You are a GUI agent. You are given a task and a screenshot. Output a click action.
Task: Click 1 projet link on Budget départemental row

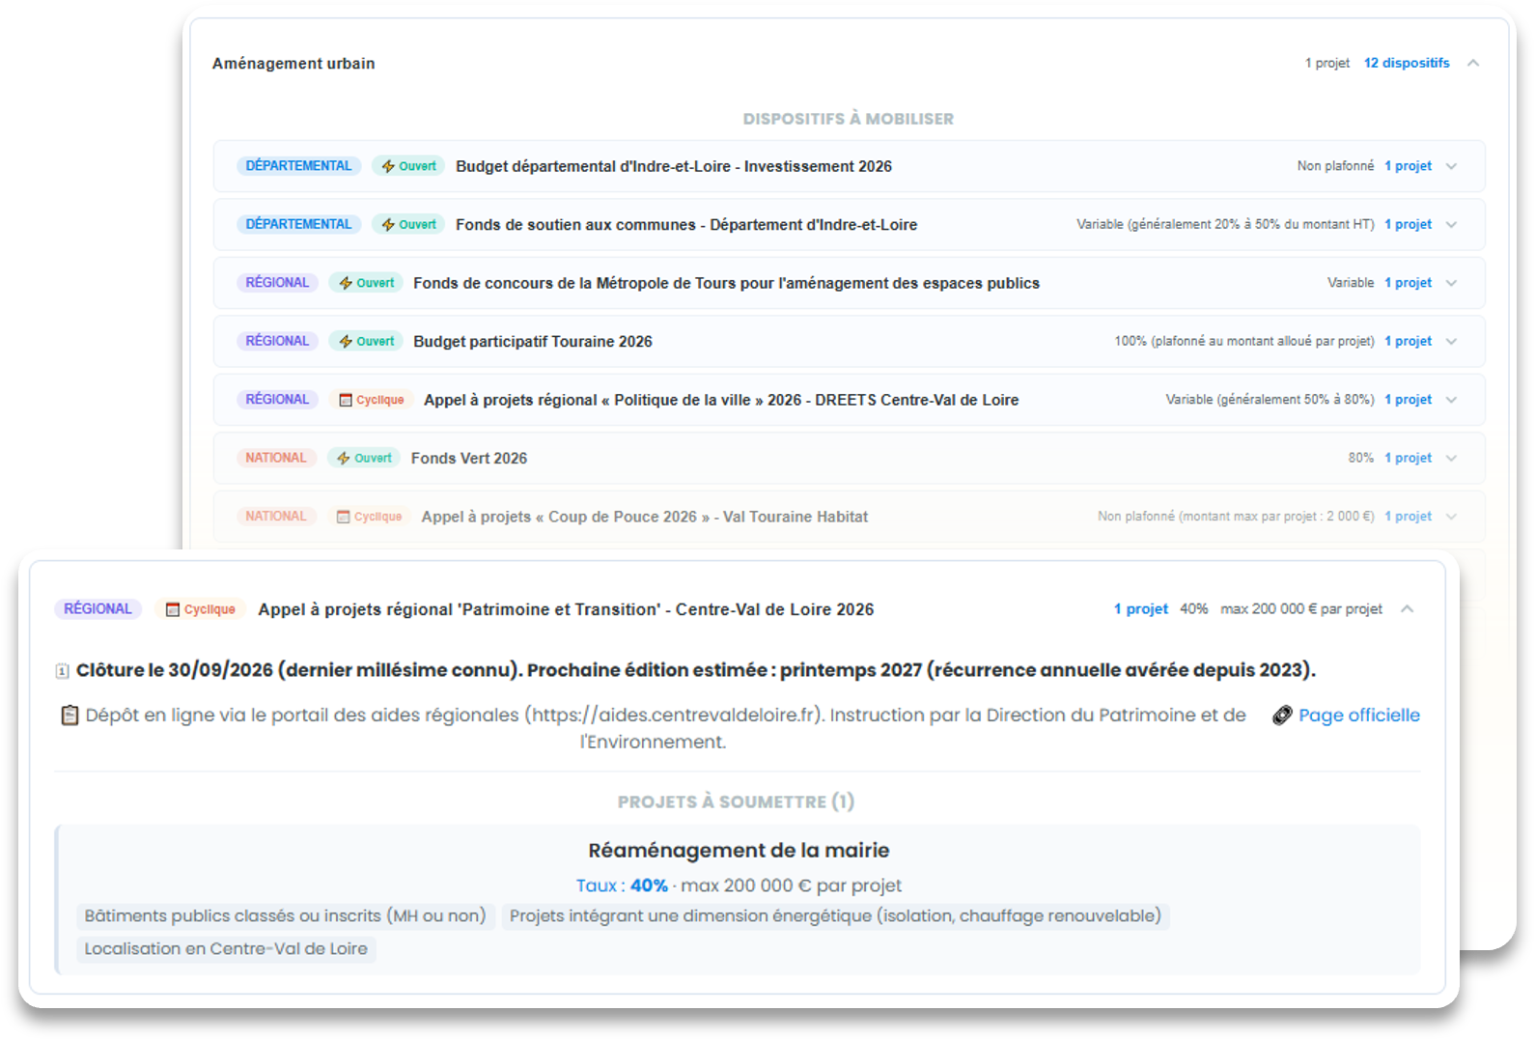coord(1409,166)
